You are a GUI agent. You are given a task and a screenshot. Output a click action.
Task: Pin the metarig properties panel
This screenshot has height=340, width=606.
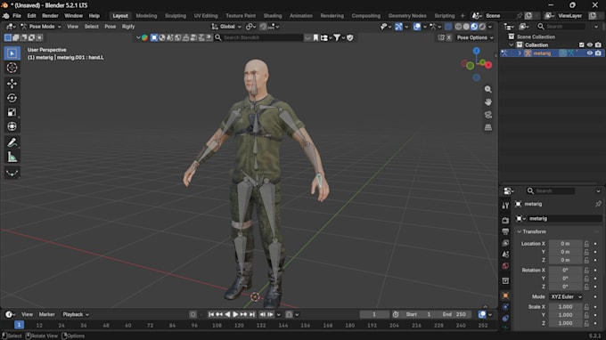point(598,204)
